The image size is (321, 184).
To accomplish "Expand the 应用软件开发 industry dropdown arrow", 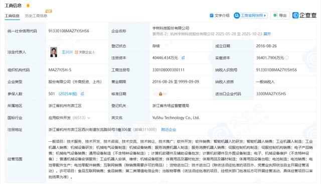I will tap(89, 118).
